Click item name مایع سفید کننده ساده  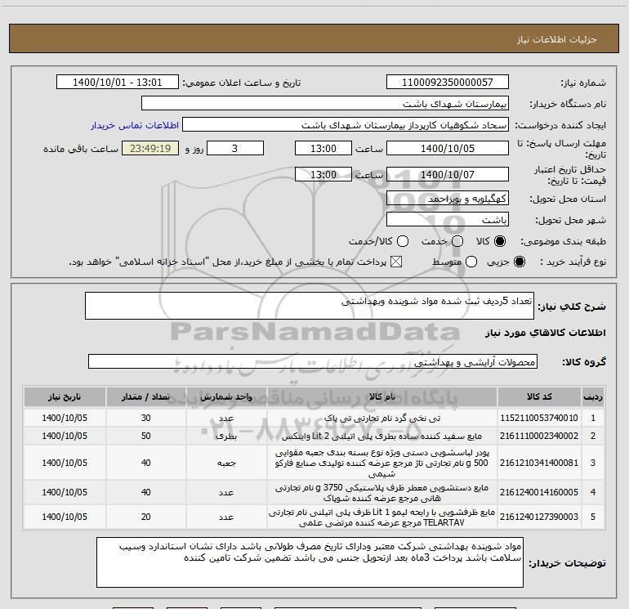(382, 436)
